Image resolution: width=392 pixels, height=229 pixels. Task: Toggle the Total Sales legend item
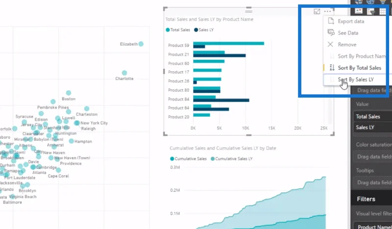[x=178, y=30]
